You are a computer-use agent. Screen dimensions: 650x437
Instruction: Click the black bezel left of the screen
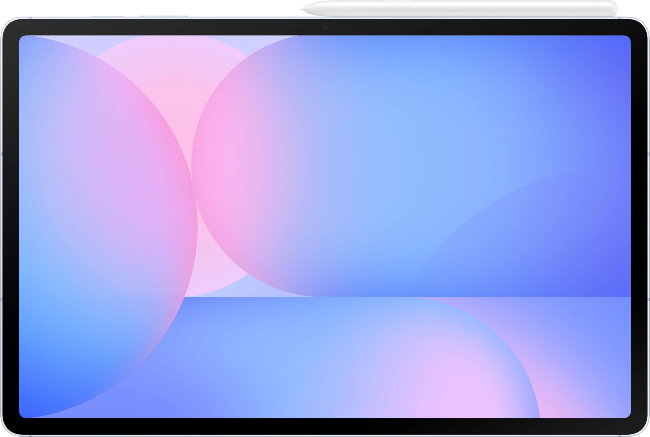tap(10, 227)
